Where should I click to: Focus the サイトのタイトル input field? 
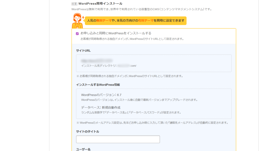[118, 139]
